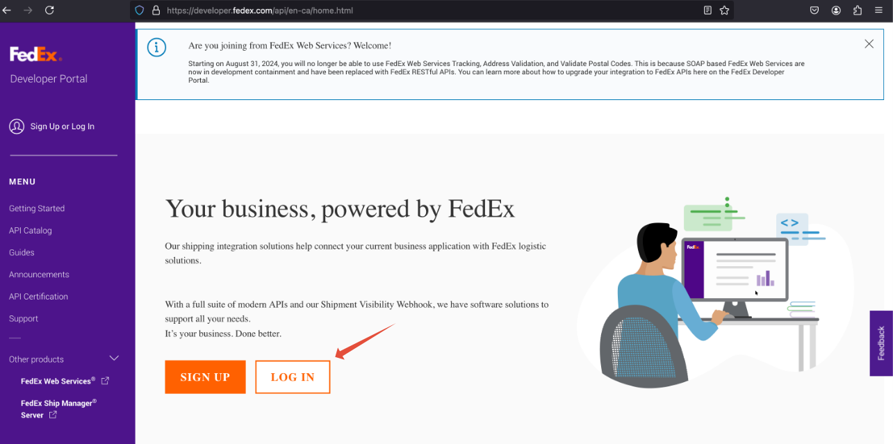This screenshot has width=893, height=444.
Task: Bookmark this page with star icon
Action: point(724,10)
